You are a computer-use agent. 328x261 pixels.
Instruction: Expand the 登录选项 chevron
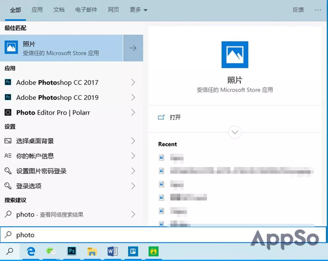pos(133,186)
